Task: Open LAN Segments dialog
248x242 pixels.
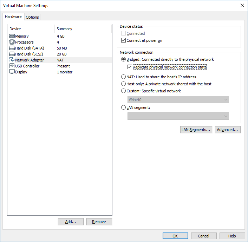Action: (x=196, y=130)
